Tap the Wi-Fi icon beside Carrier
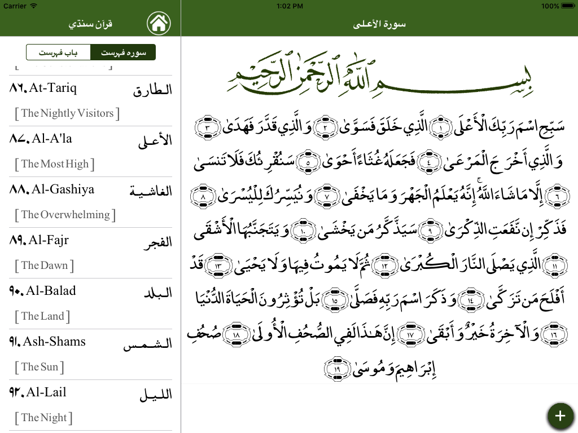This screenshot has height=433, width=578. tap(33, 6)
